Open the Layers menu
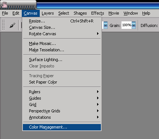This screenshot has height=139, width=159. pos(48,13)
